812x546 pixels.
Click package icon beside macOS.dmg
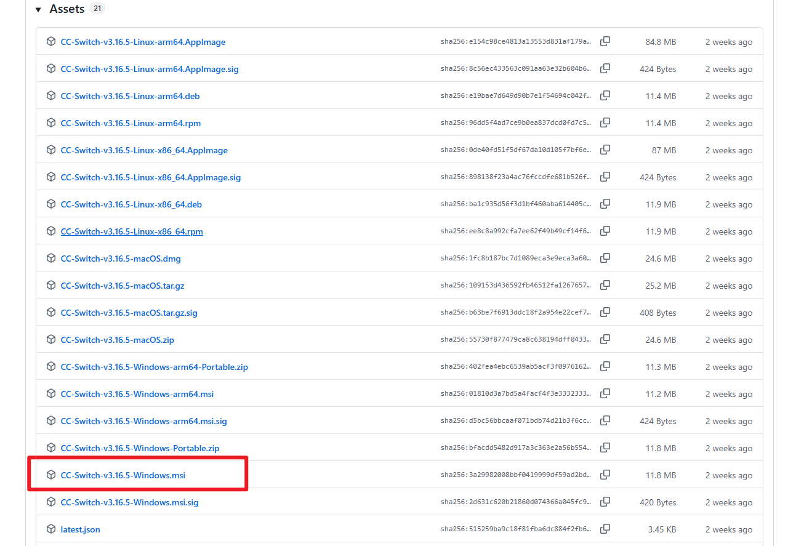(x=51, y=259)
